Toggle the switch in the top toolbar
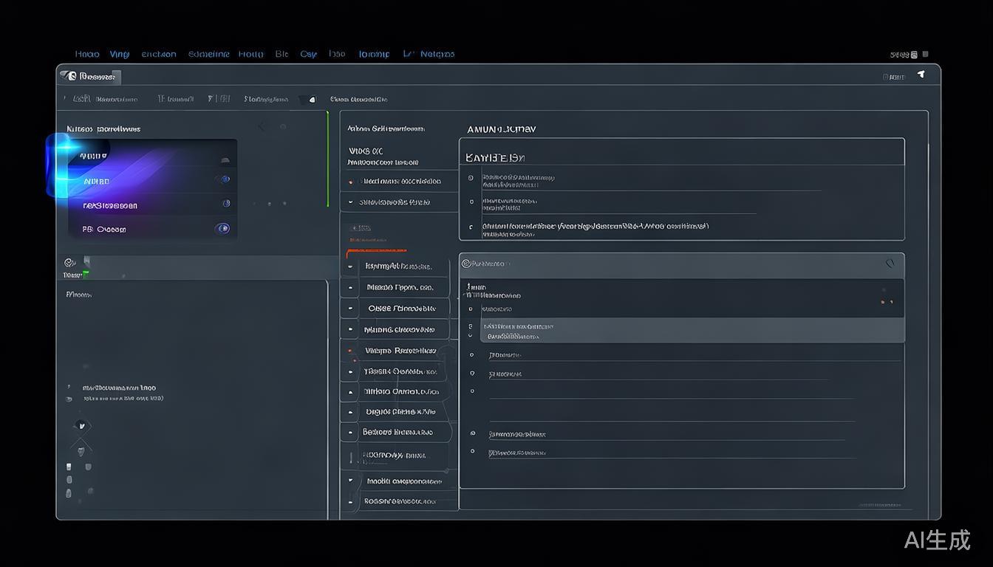Screen dimensions: 993x567 pos(307,99)
